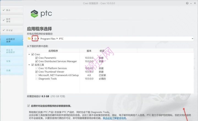Select the 应用程序选择 step
The width and height of the screenshot is (198, 121).
tap(12, 40)
